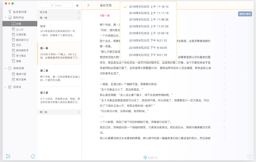Open the 第三章 chapter card
The image size is (256, 162).
tap(59, 97)
